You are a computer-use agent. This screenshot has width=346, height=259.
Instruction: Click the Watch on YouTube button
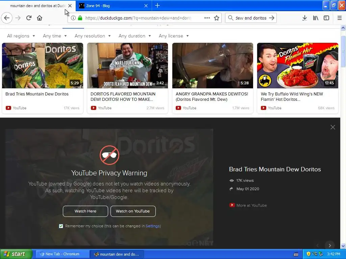tap(133, 211)
